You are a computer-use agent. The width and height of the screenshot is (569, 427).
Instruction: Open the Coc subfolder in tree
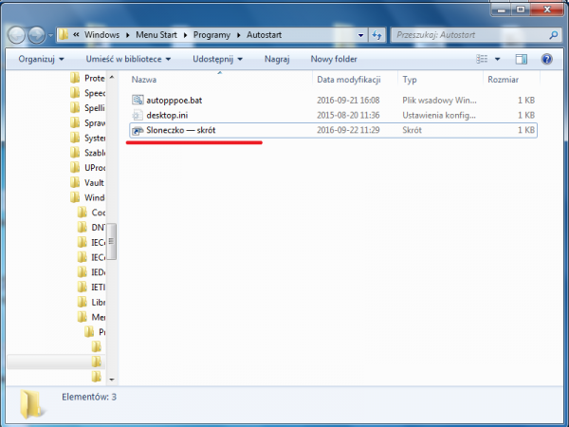91,212
